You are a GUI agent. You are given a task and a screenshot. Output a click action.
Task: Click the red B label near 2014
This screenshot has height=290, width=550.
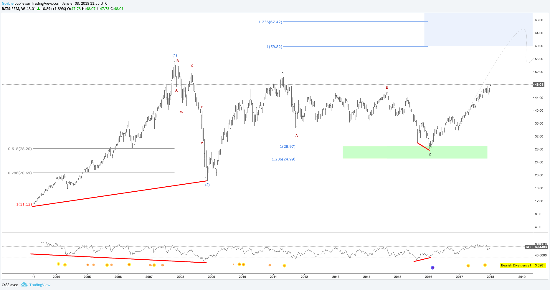(x=387, y=87)
